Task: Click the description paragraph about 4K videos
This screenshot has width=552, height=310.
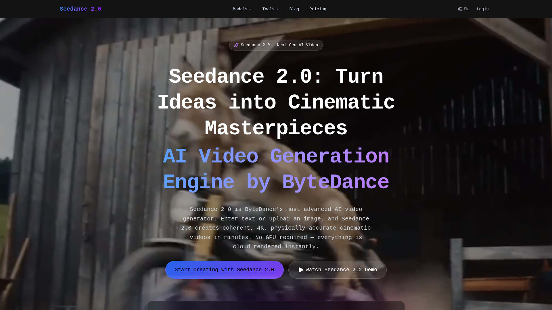Action: (x=276, y=228)
